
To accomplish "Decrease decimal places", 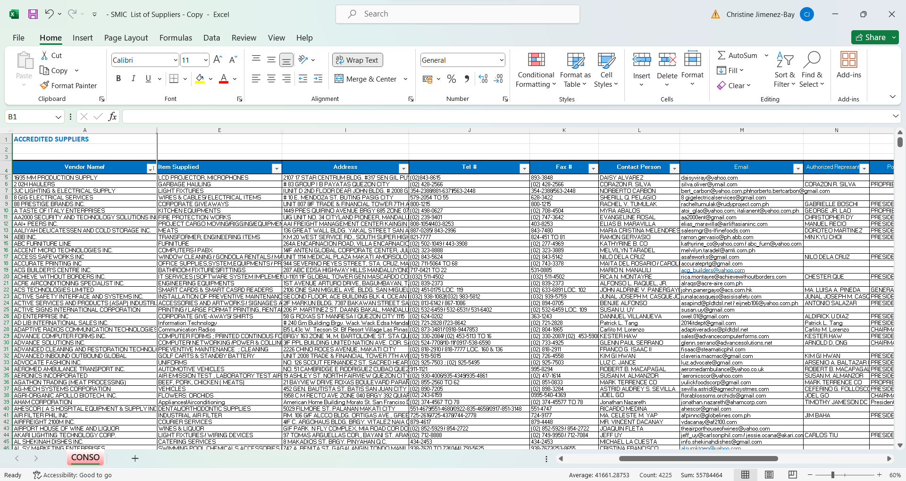I will point(498,79).
